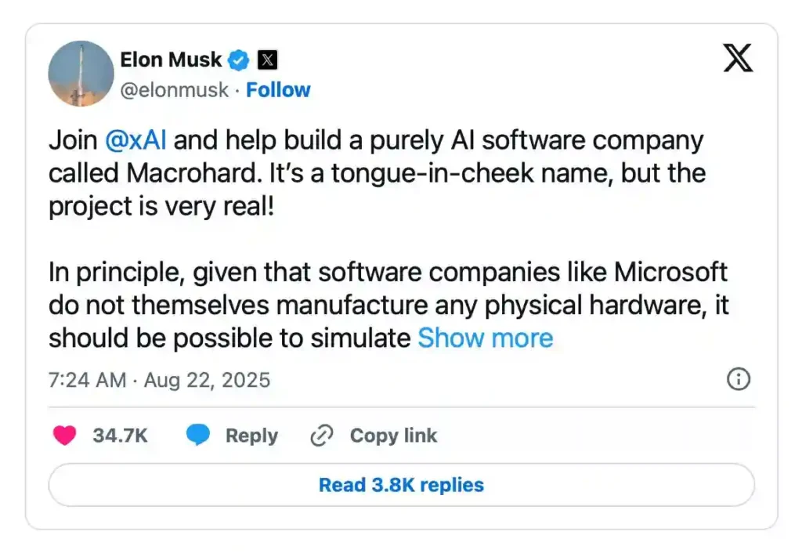The height and width of the screenshot is (557, 802).
Task: Click the 34.7K likes count
Action: pyautogui.click(x=120, y=436)
